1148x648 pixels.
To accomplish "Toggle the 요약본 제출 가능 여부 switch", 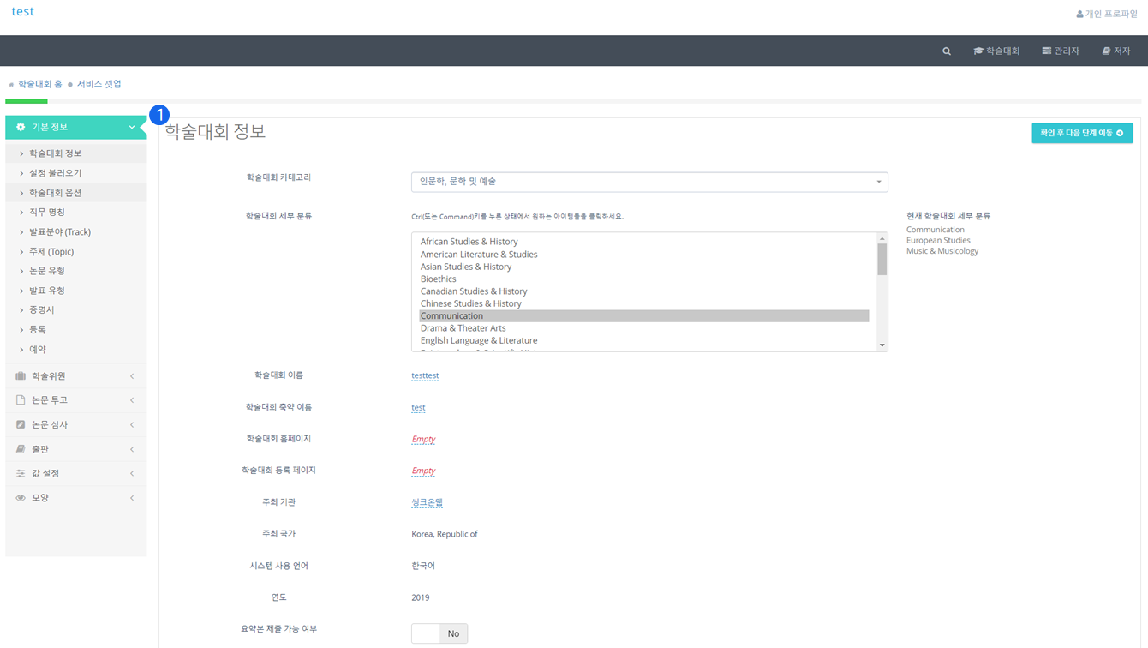I will click(x=439, y=633).
